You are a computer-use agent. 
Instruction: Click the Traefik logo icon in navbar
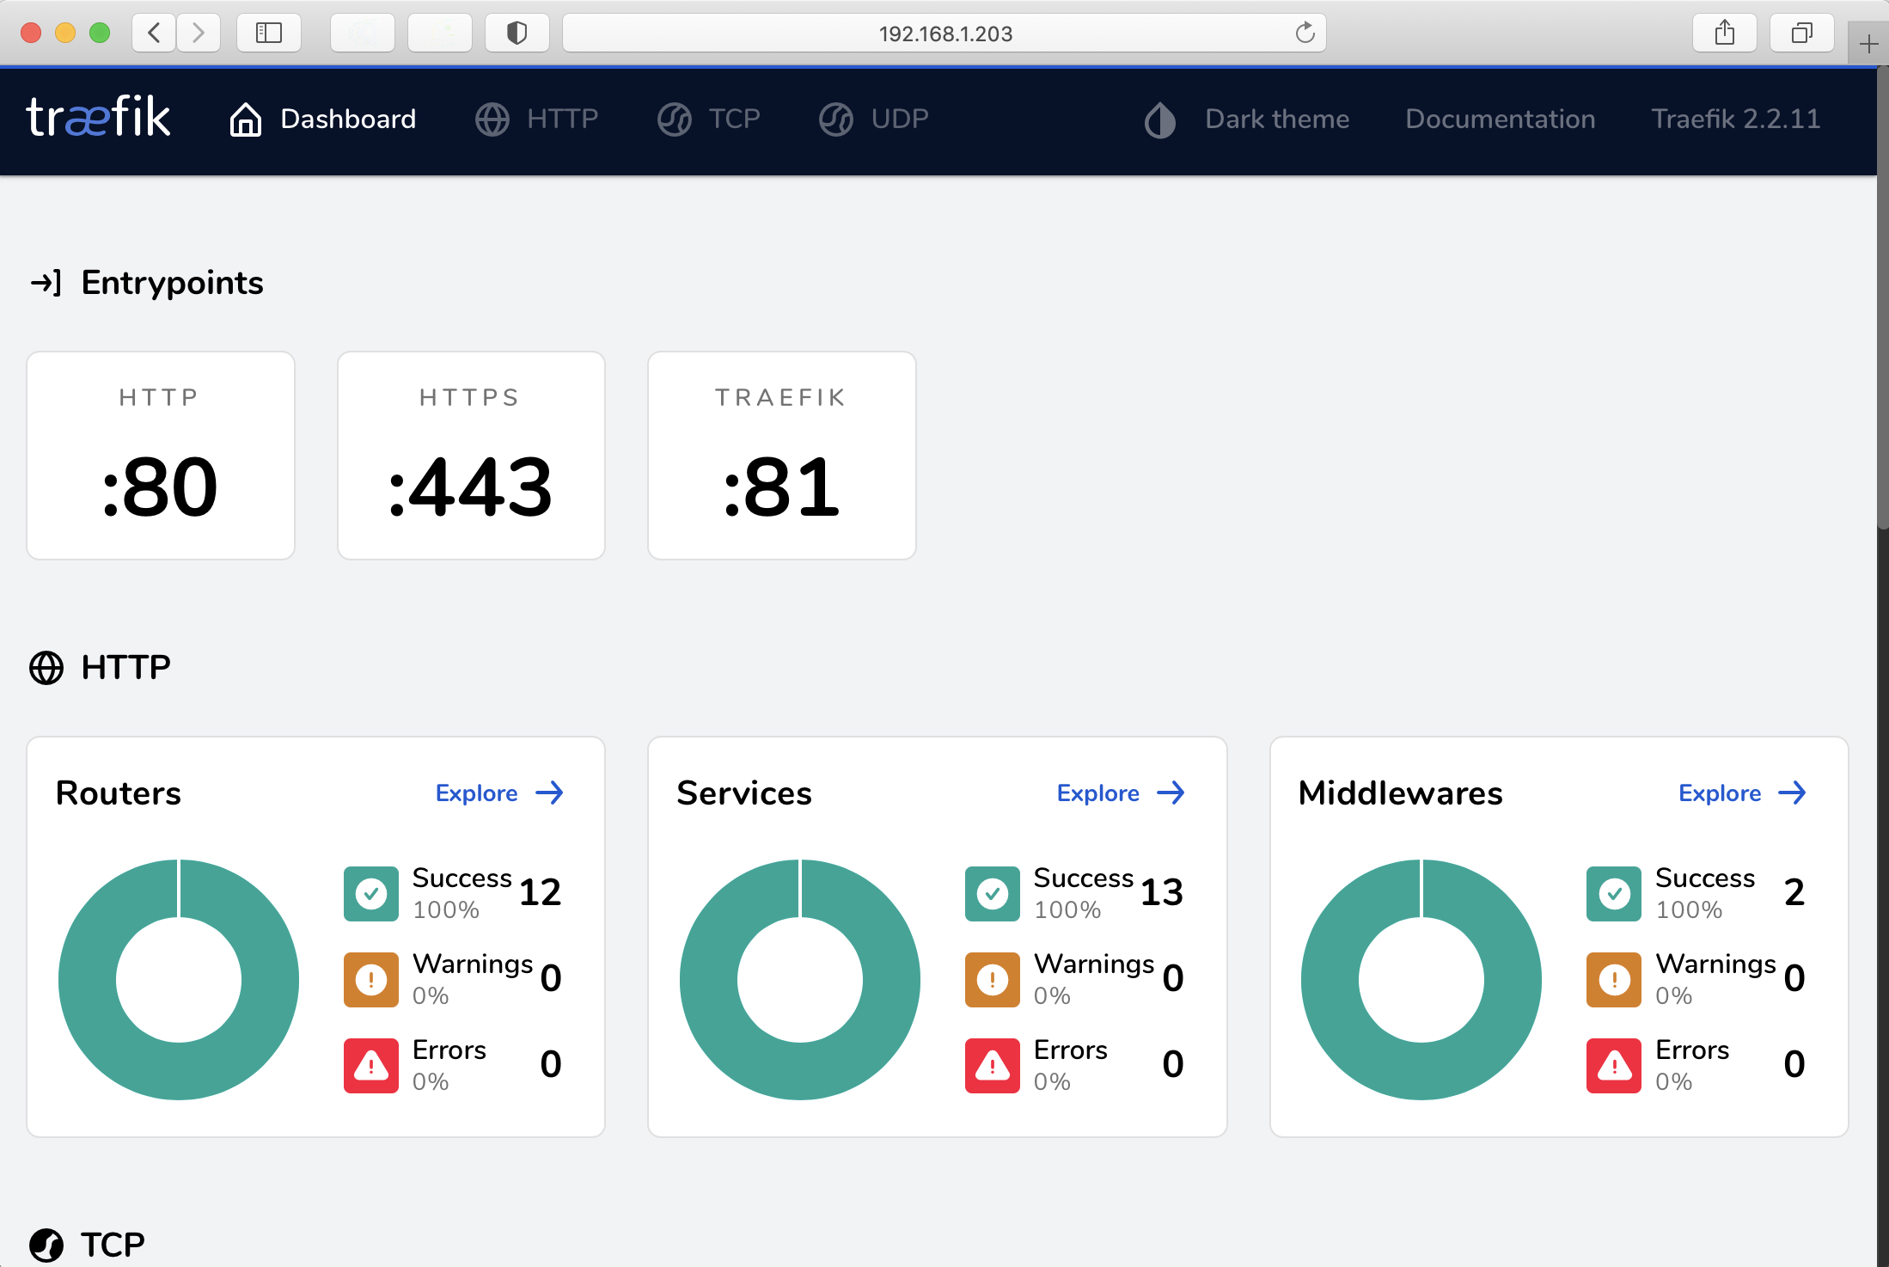pos(96,119)
